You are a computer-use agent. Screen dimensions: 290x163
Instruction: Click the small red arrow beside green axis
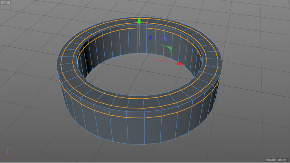[147, 23]
